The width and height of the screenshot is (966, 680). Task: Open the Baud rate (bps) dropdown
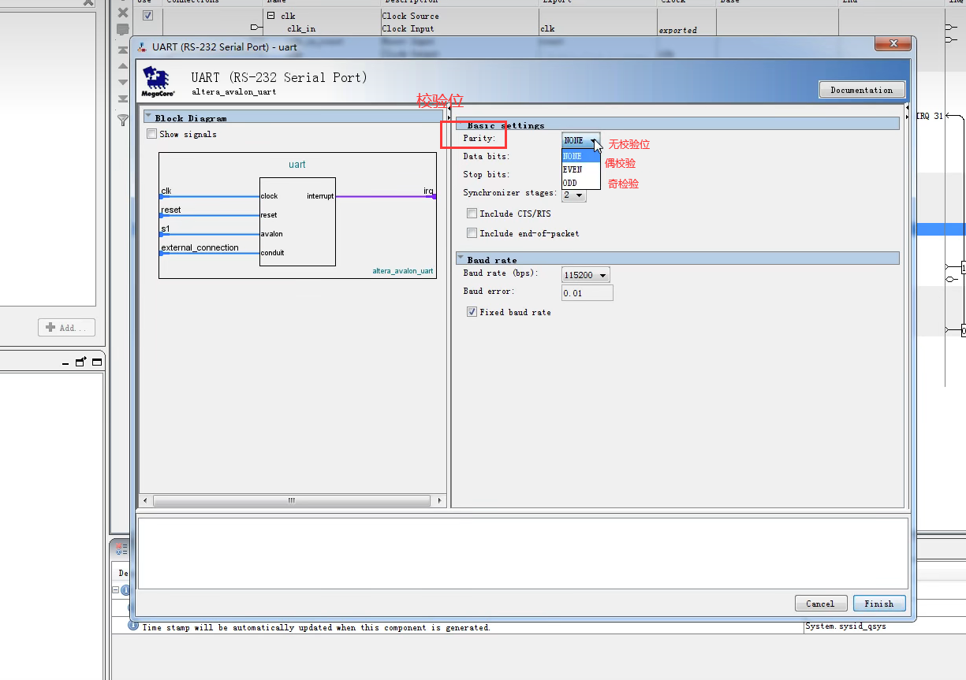tap(586, 275)
